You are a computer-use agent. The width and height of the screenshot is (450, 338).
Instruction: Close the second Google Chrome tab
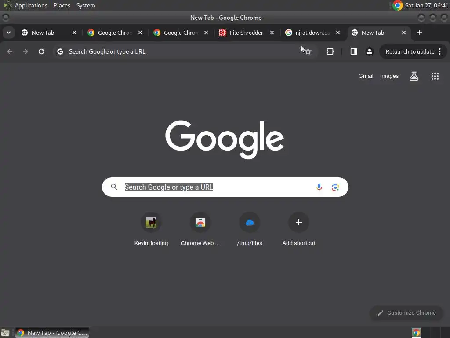click(x=206, y=33)
